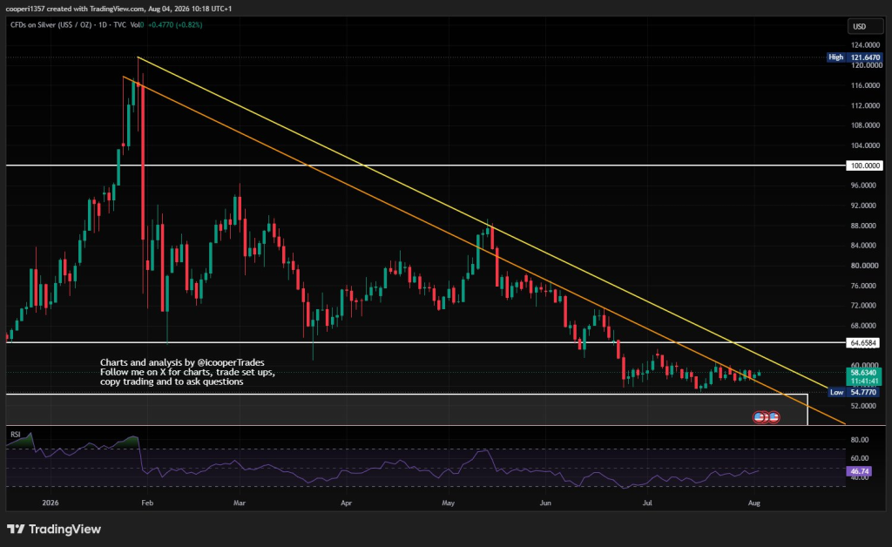Click the 112.0000 price scale label
Viewport: 892px width, 547px height.
pos(865,105)
